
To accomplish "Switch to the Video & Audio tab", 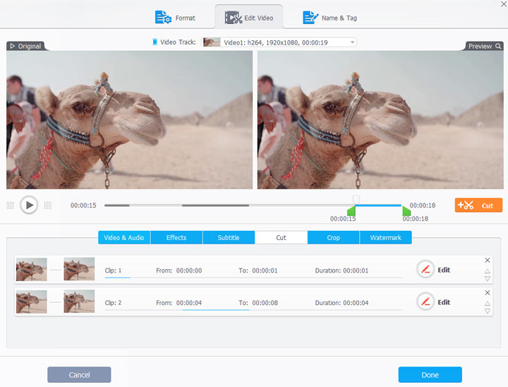I will pos(124,237).
